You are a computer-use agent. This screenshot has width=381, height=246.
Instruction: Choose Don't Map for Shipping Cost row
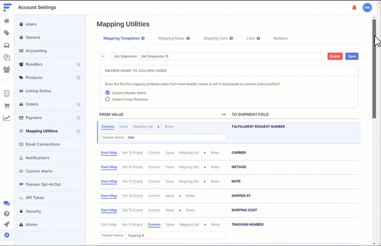pos(109,210)
